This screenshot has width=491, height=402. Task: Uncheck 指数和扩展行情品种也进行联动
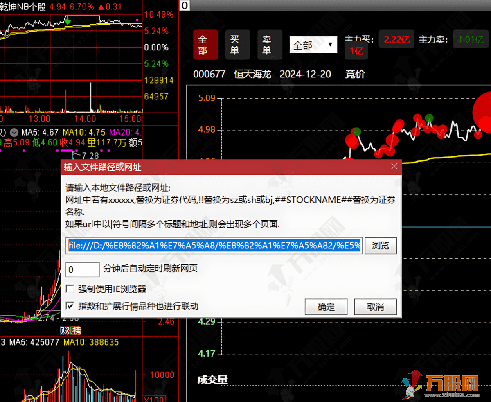70,307
